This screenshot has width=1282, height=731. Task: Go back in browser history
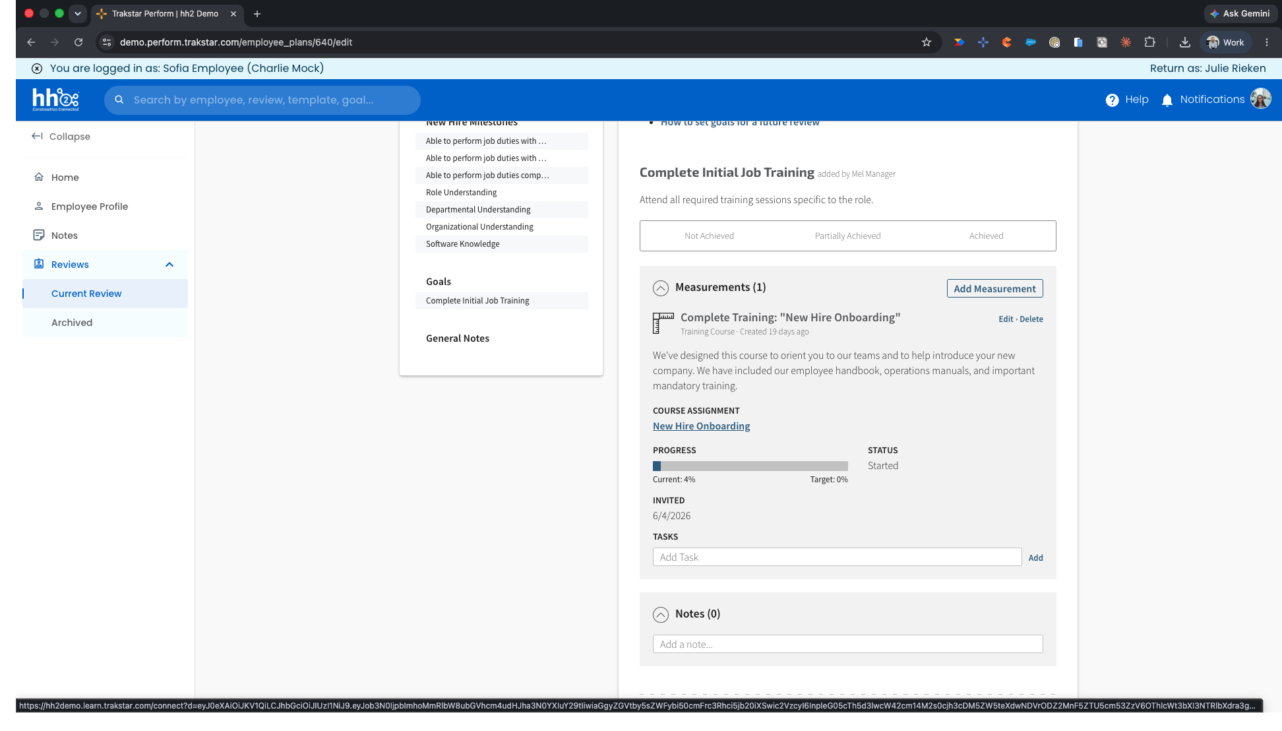tap(31, 42)
